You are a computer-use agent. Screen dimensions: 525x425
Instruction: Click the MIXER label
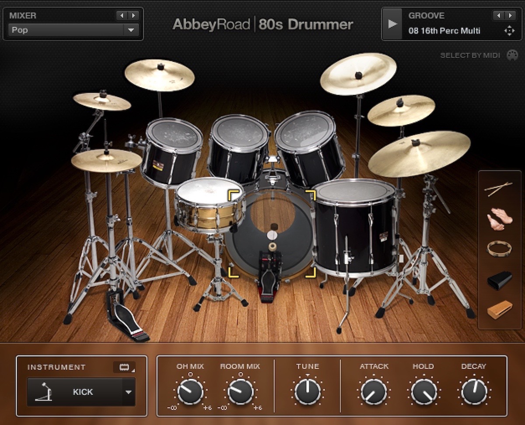[x=23, y=16]
